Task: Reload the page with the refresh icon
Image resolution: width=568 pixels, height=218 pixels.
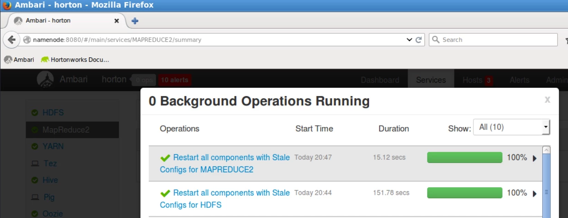Action: click(419, 40)
